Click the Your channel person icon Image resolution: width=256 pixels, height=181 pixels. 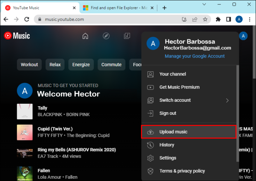150,74
